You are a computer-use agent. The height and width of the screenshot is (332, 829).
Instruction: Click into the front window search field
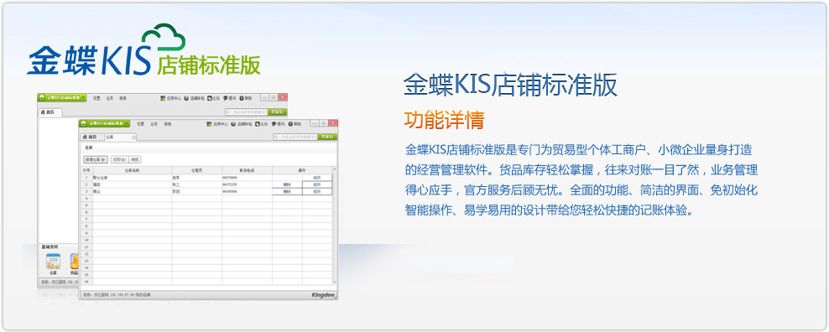(x=295, y=137)
